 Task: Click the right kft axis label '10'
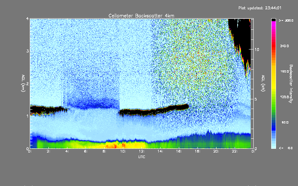click(257, 49)
